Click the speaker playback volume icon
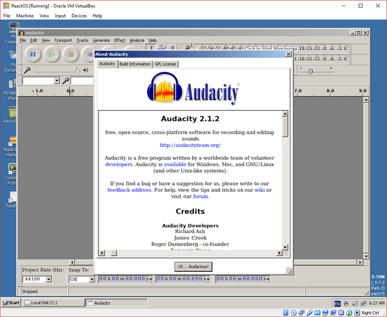This screenshot has height=317, width=387. click(x=86, y=70)
